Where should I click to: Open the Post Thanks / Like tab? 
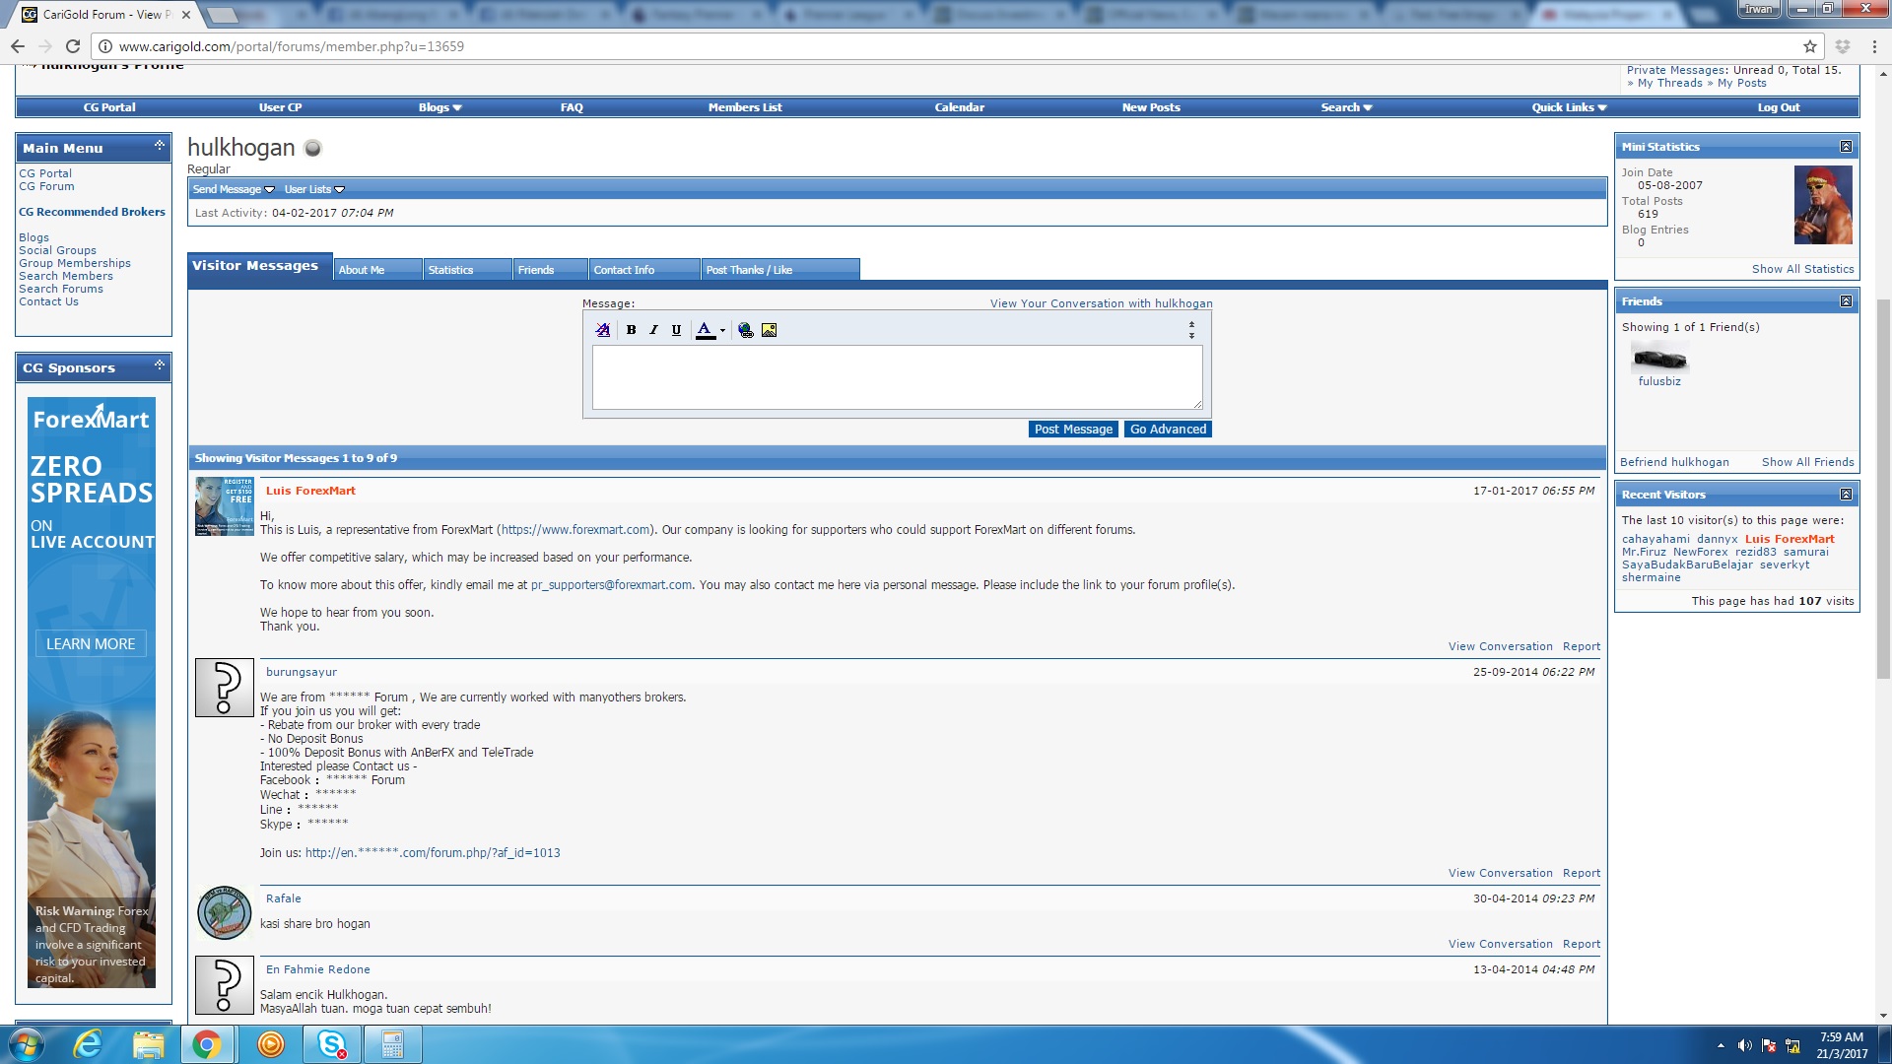click(780, 270)
